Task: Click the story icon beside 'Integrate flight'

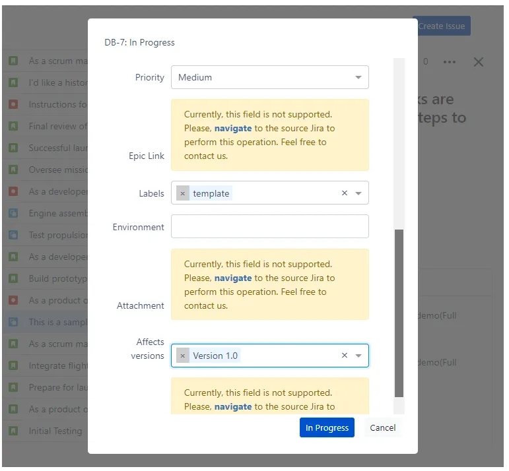Action: click(x=13, y=365)
